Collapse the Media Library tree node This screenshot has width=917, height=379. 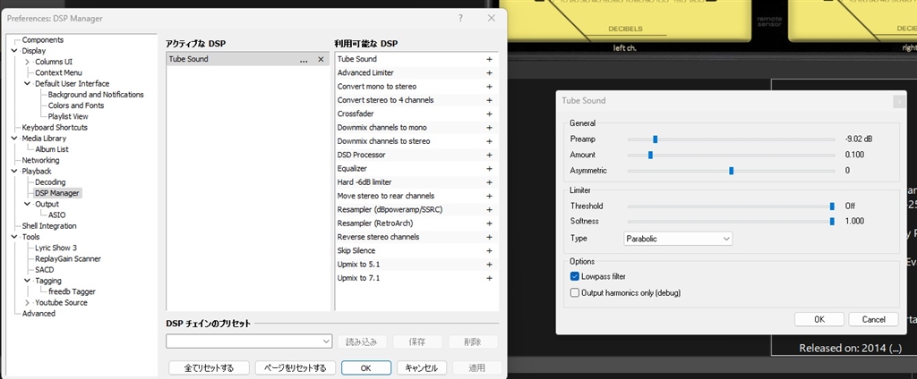[x=14, y=139]
